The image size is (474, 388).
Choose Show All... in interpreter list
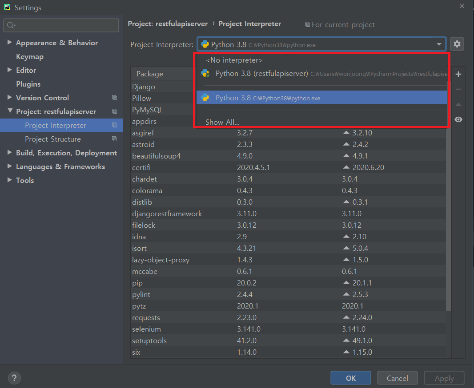321,122
